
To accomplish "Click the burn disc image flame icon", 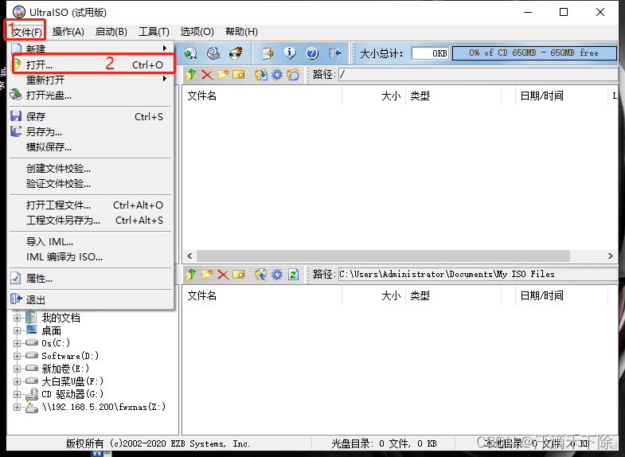I will [236, 53].
